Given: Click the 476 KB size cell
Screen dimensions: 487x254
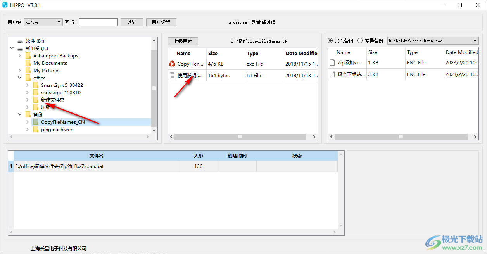Looking at the screenshot, I should point(226,64).
